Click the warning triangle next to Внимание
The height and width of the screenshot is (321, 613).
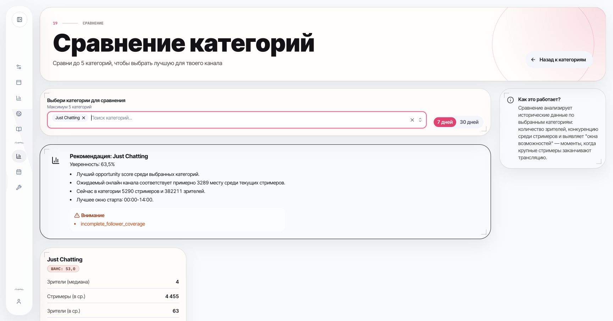pyautogui.click(x=77, y=215)
